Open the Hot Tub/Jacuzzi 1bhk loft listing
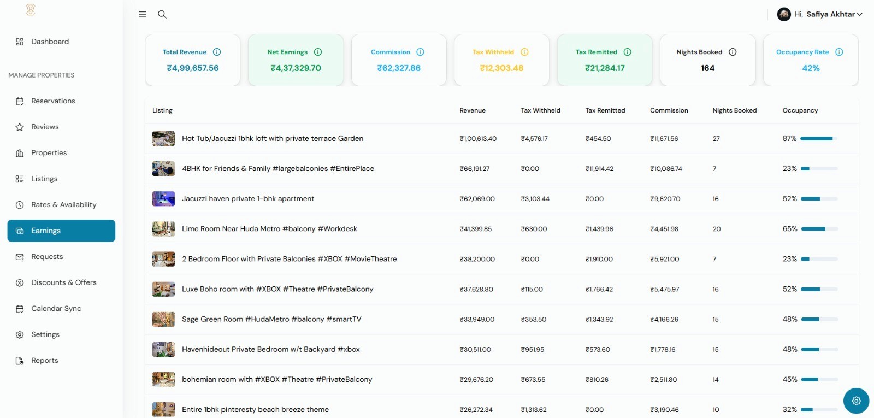Image resolution: width=874 pixels, height=418 pixels. (272, 139)
